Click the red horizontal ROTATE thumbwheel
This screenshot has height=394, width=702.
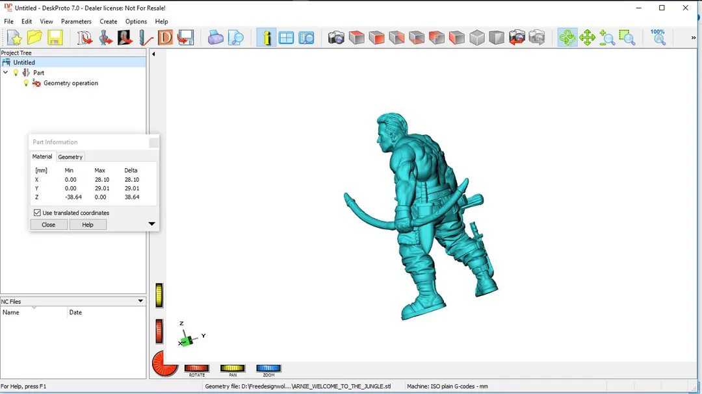tap(196, 368)
